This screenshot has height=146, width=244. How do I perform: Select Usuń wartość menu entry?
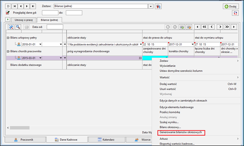click(168, 89)
